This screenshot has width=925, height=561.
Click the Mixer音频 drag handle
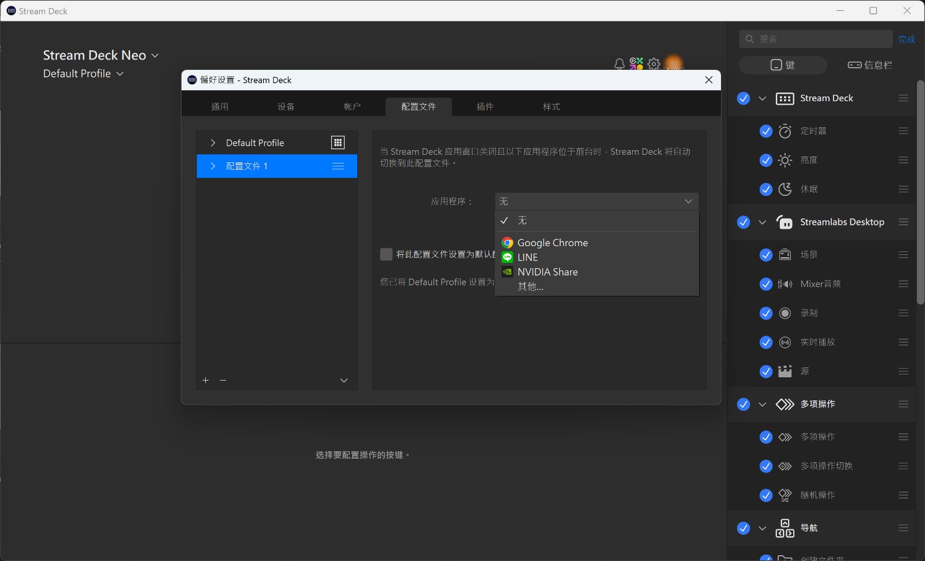(x=904, y=284)
